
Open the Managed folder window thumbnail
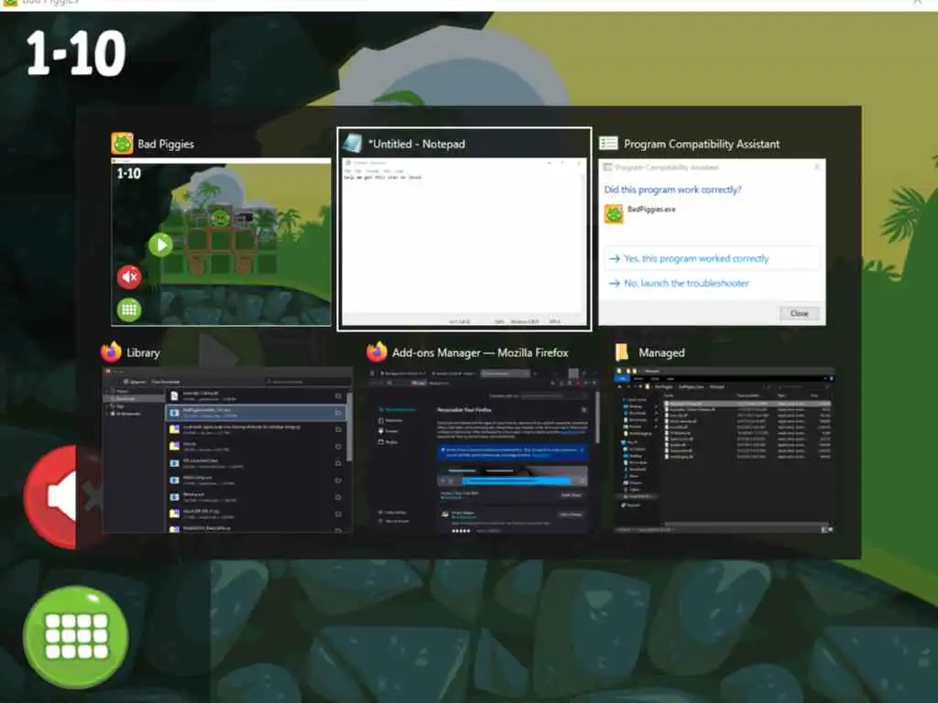(725, 450)
